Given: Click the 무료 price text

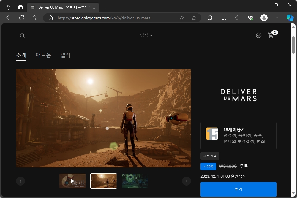Looking at the screenshot, I should click(x=244, y=166).
